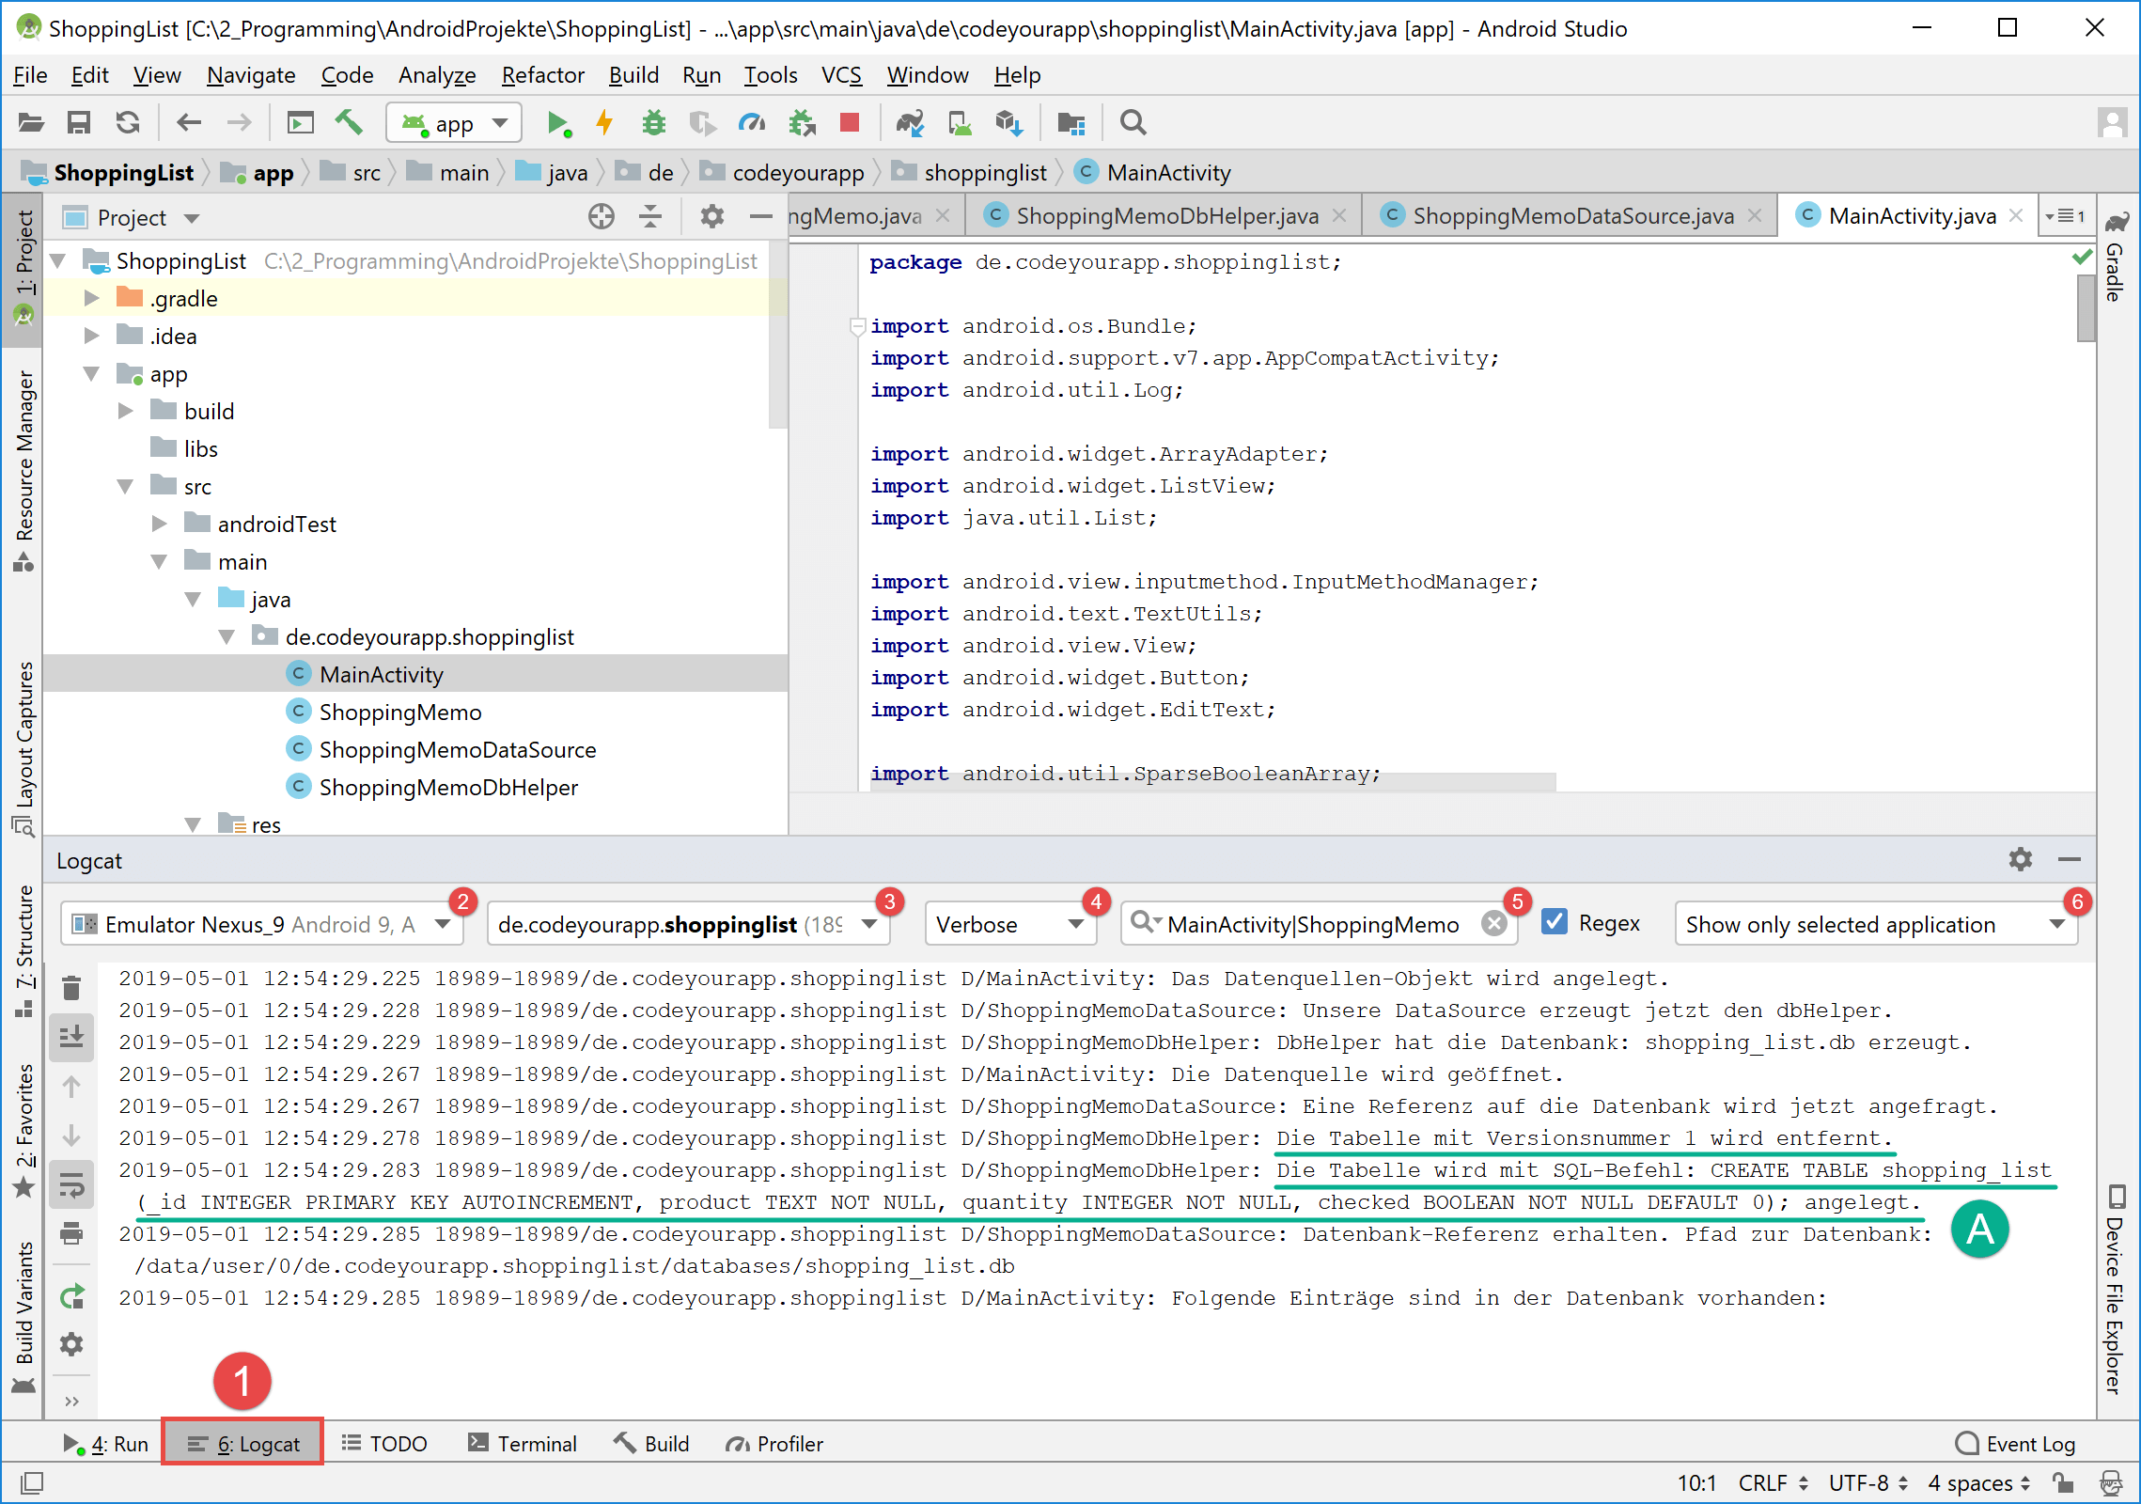
Task: Collapse the src folder
Action: [125, 486]
